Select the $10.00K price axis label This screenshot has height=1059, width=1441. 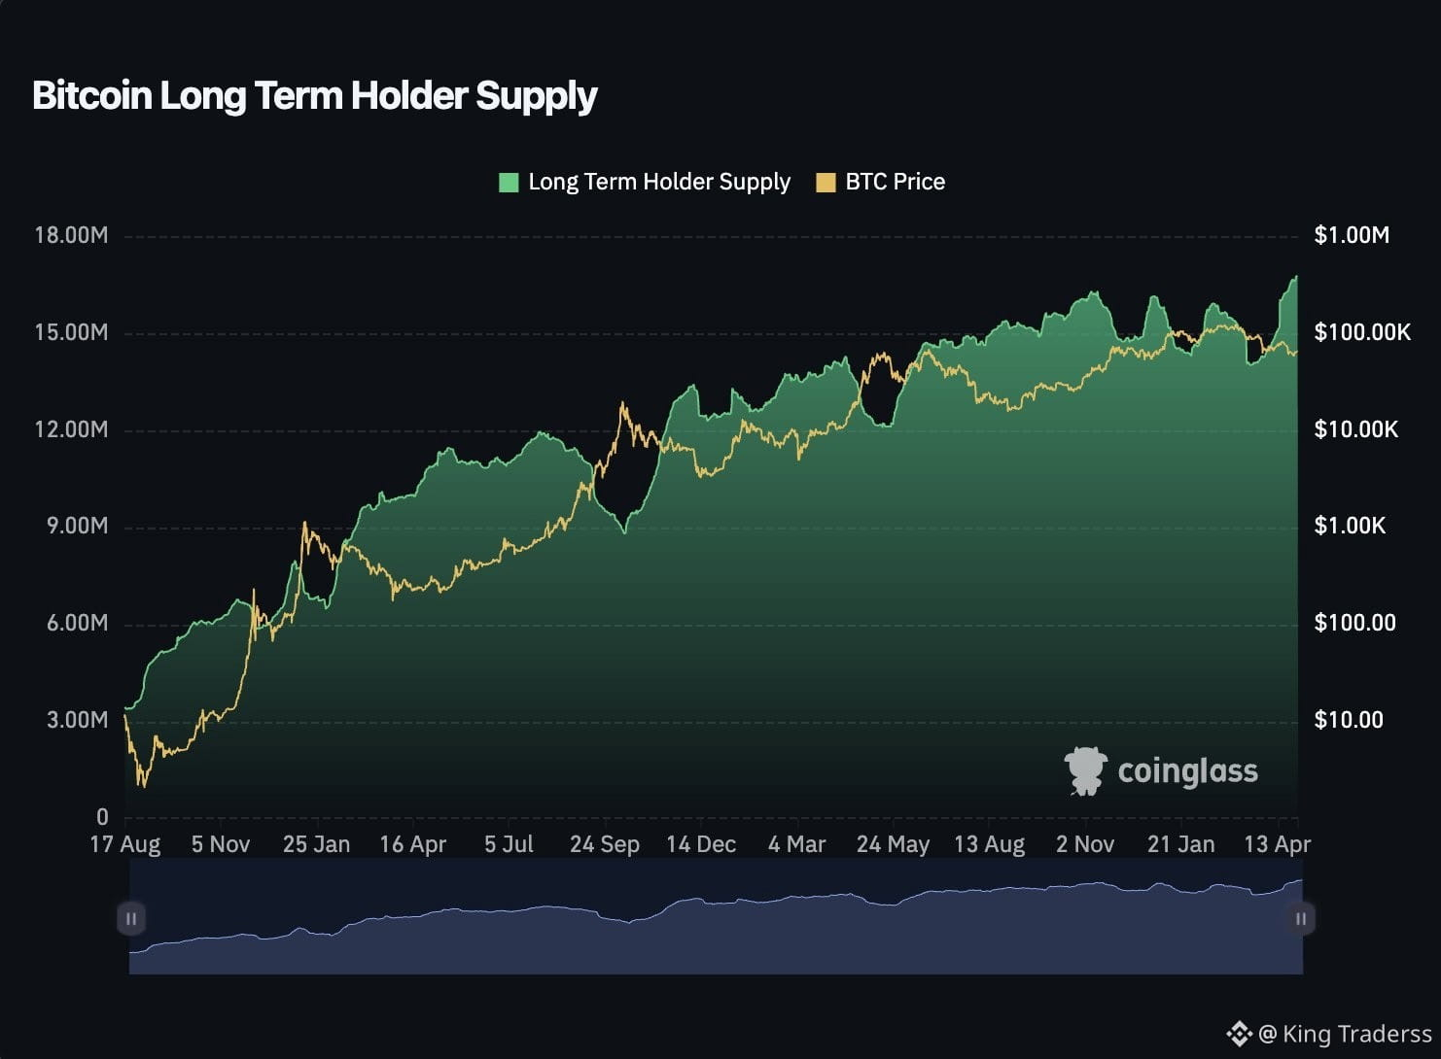[x=1356, y=429]
